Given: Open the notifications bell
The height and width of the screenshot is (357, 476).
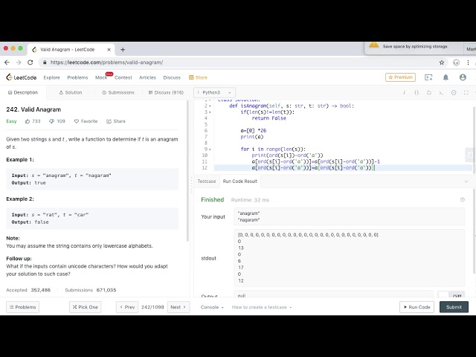Looking at the screenshot, I should 446,77.
